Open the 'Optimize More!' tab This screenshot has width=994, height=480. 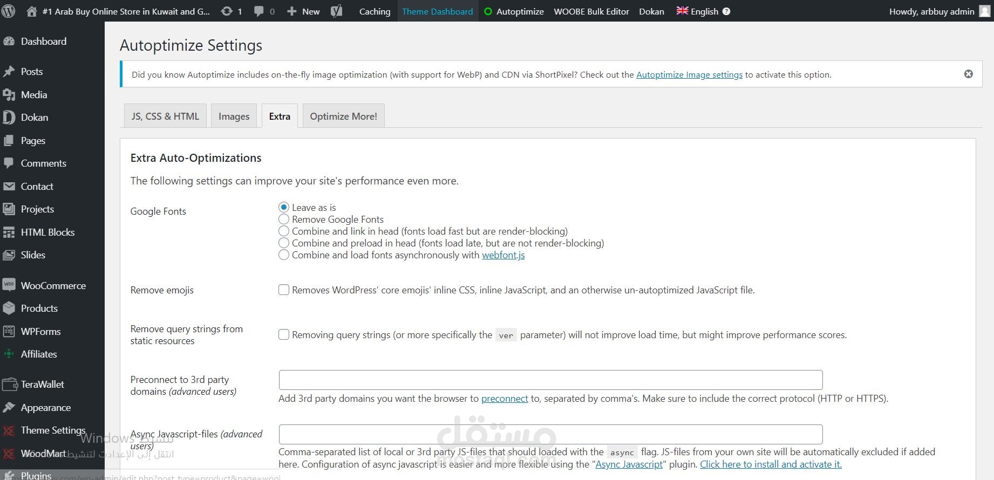343,116
